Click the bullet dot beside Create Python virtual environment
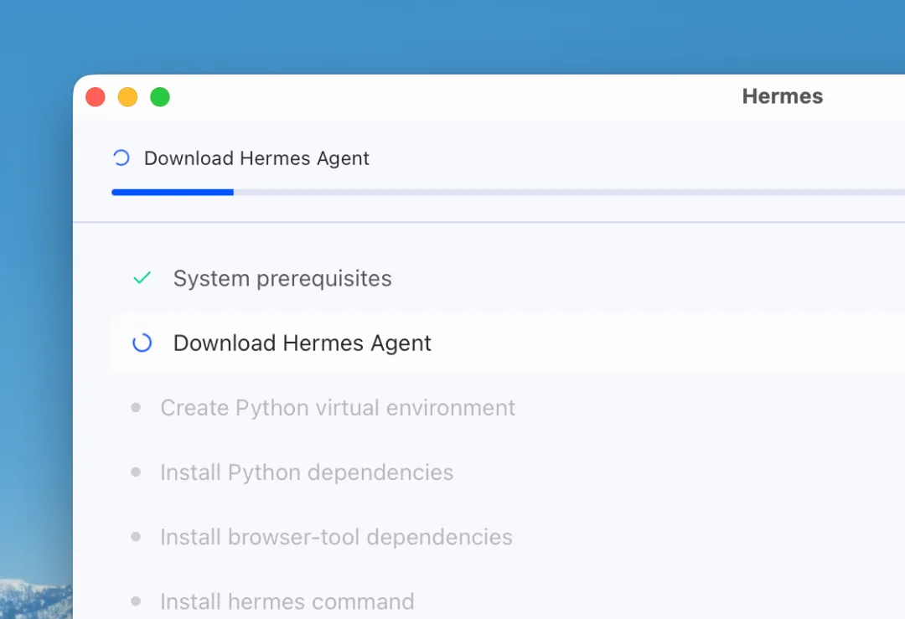Image resolution: width=905 pixels, height=619 pixels. coord(136,407)
